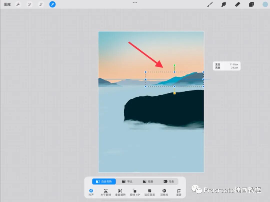Open the Adjustments magic wand menu

click(x=29, y=4)
